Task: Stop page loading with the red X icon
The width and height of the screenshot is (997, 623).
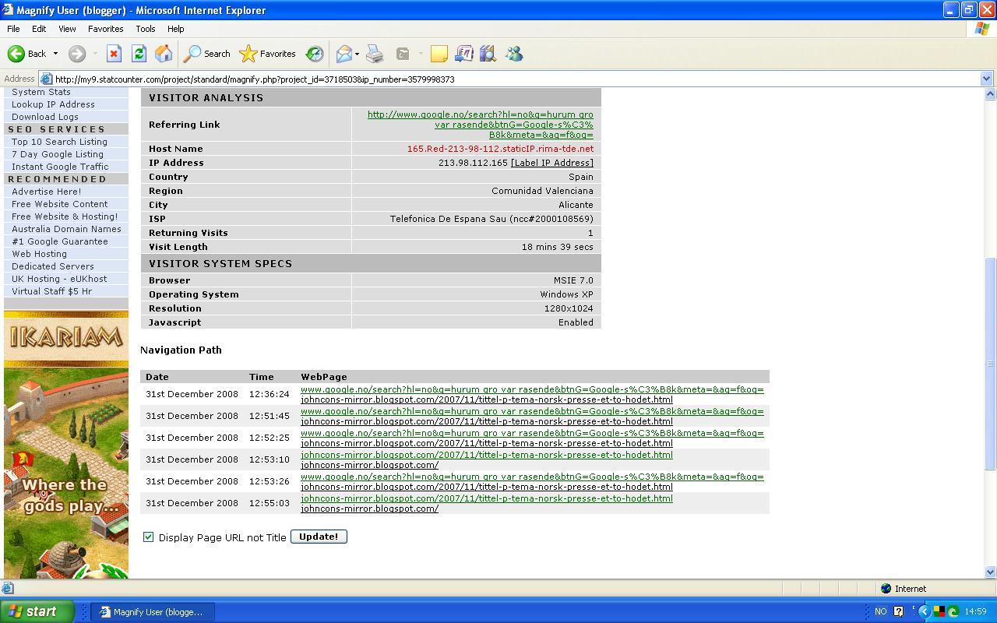Action: coord(114,54)
